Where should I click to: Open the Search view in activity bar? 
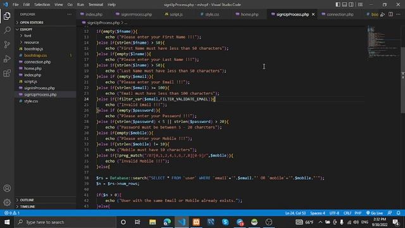pos(7,30)
